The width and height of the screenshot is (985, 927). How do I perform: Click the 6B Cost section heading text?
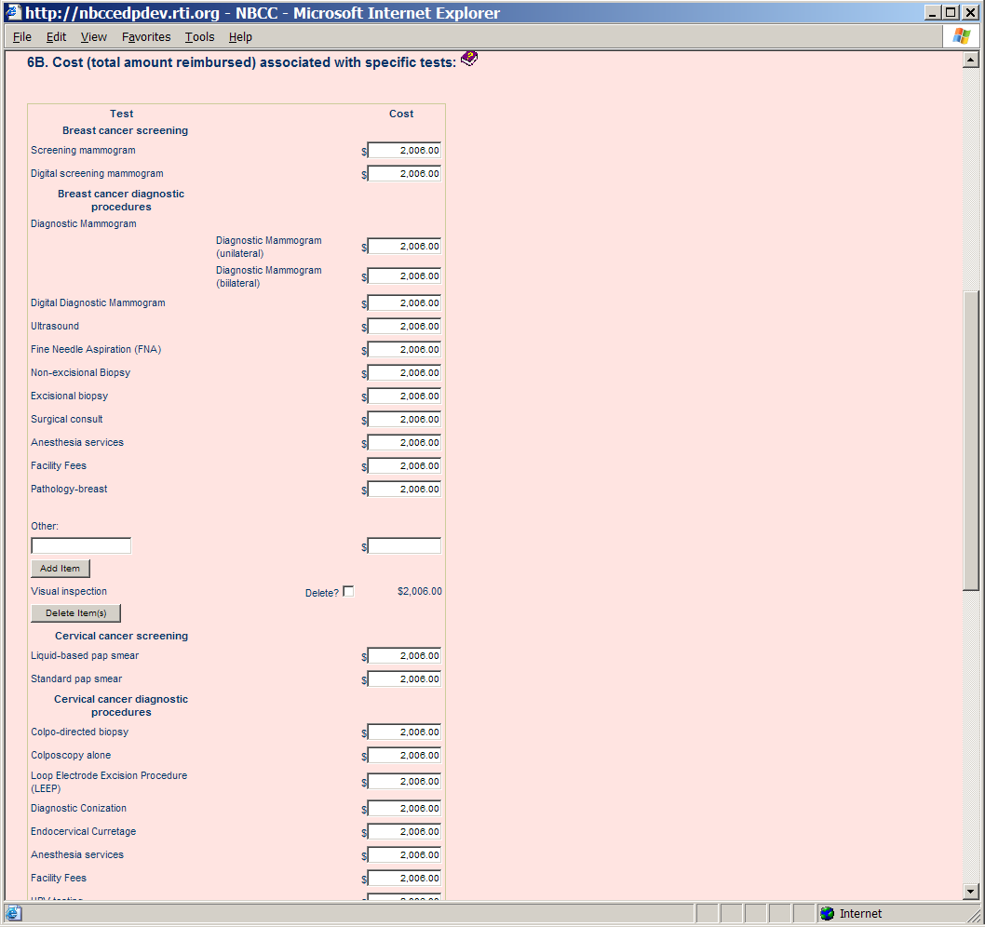coord(241,62)
